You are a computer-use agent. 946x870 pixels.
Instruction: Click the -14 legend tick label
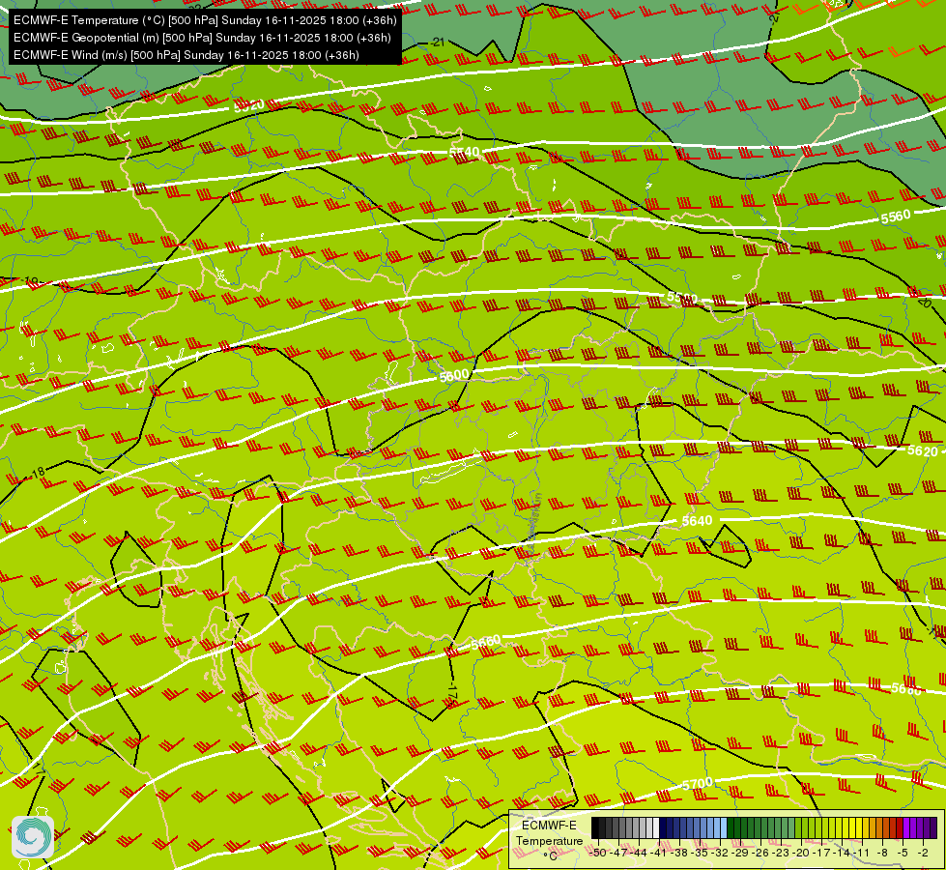(x=841, y=853)
